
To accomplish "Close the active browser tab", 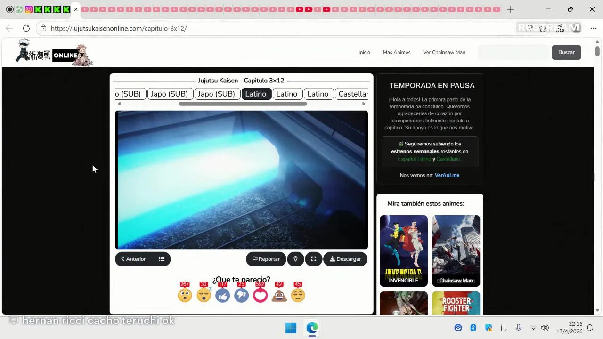I will [75, 9].
